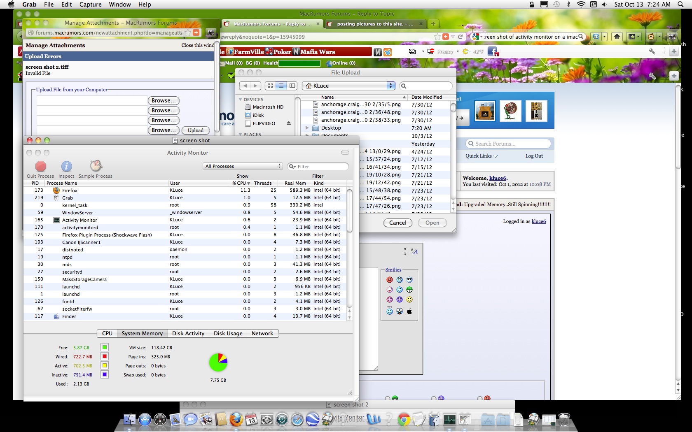Open the Privacy toolbar dropdown
692x432 pixels.
pos(458,51)
